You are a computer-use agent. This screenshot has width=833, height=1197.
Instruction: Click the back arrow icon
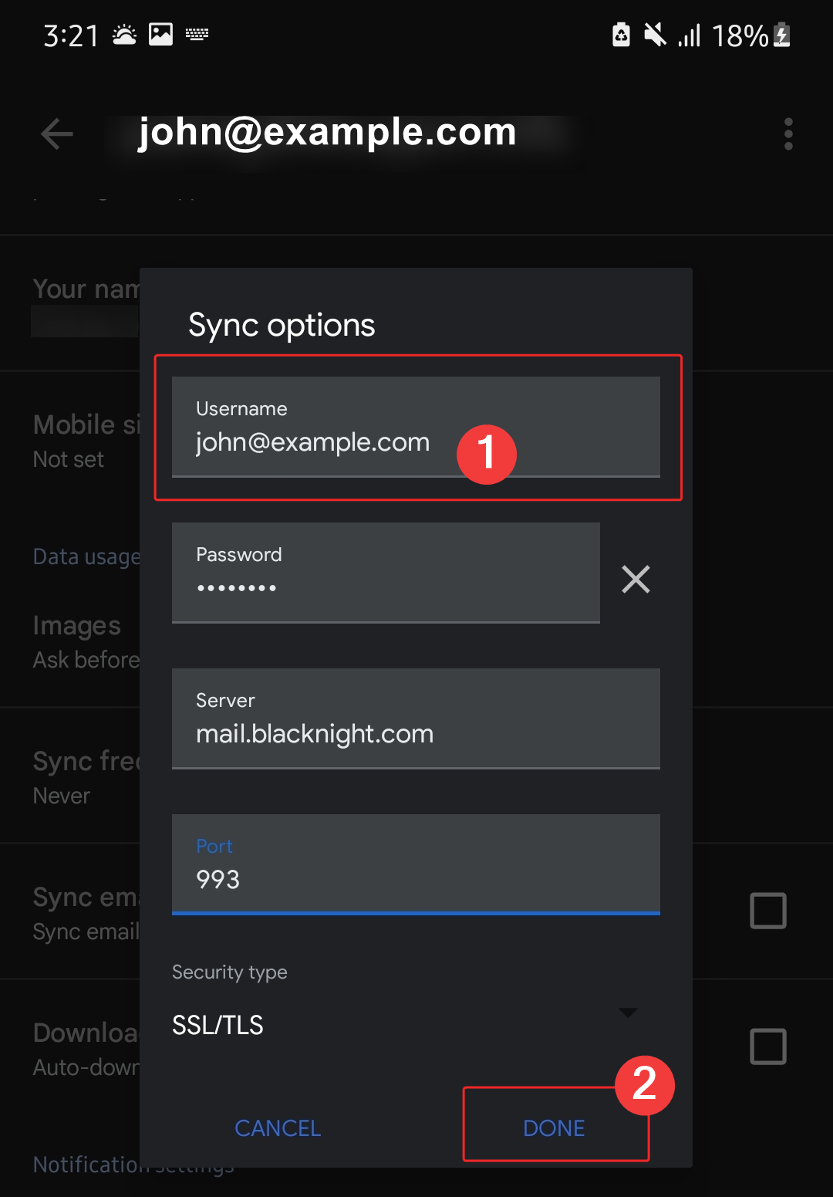[56, 134]
